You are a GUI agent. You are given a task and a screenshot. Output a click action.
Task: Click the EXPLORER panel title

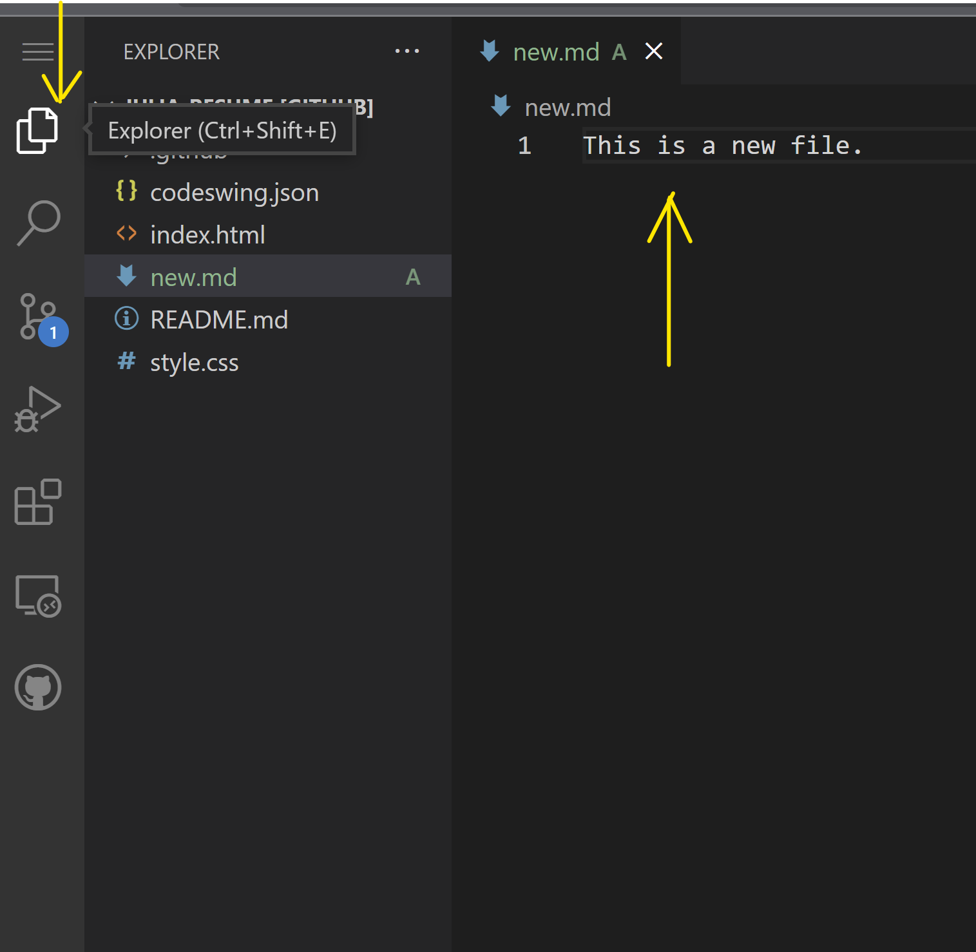coord(171,52)
